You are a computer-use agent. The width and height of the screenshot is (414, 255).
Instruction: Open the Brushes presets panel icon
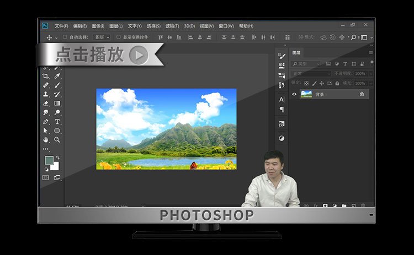tap(282, 66)
